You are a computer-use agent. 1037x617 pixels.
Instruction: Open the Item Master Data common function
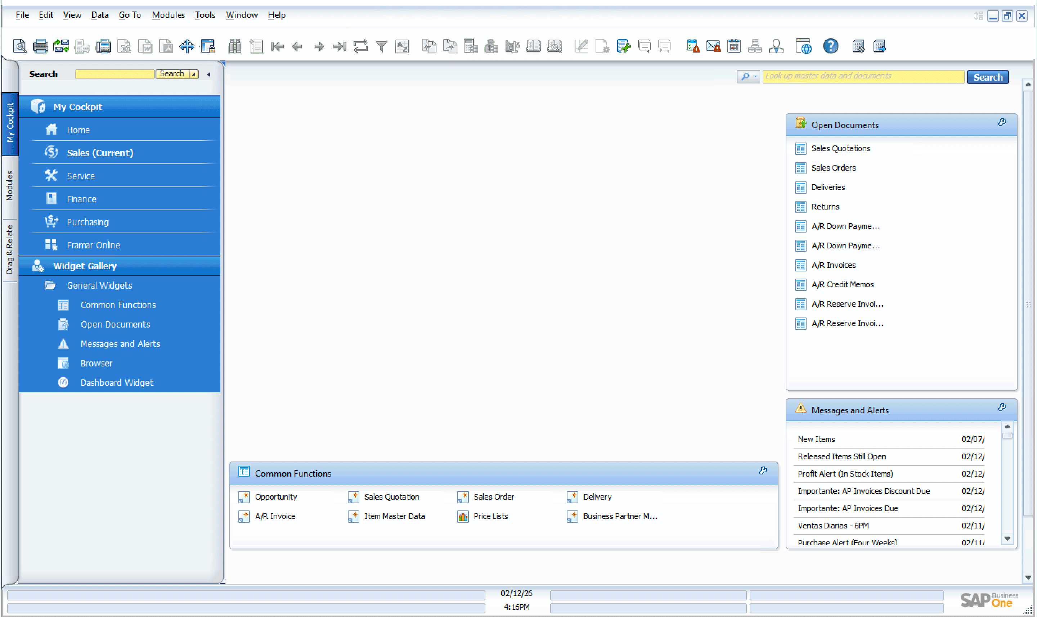pyautogui.click(x=394, y=516)
